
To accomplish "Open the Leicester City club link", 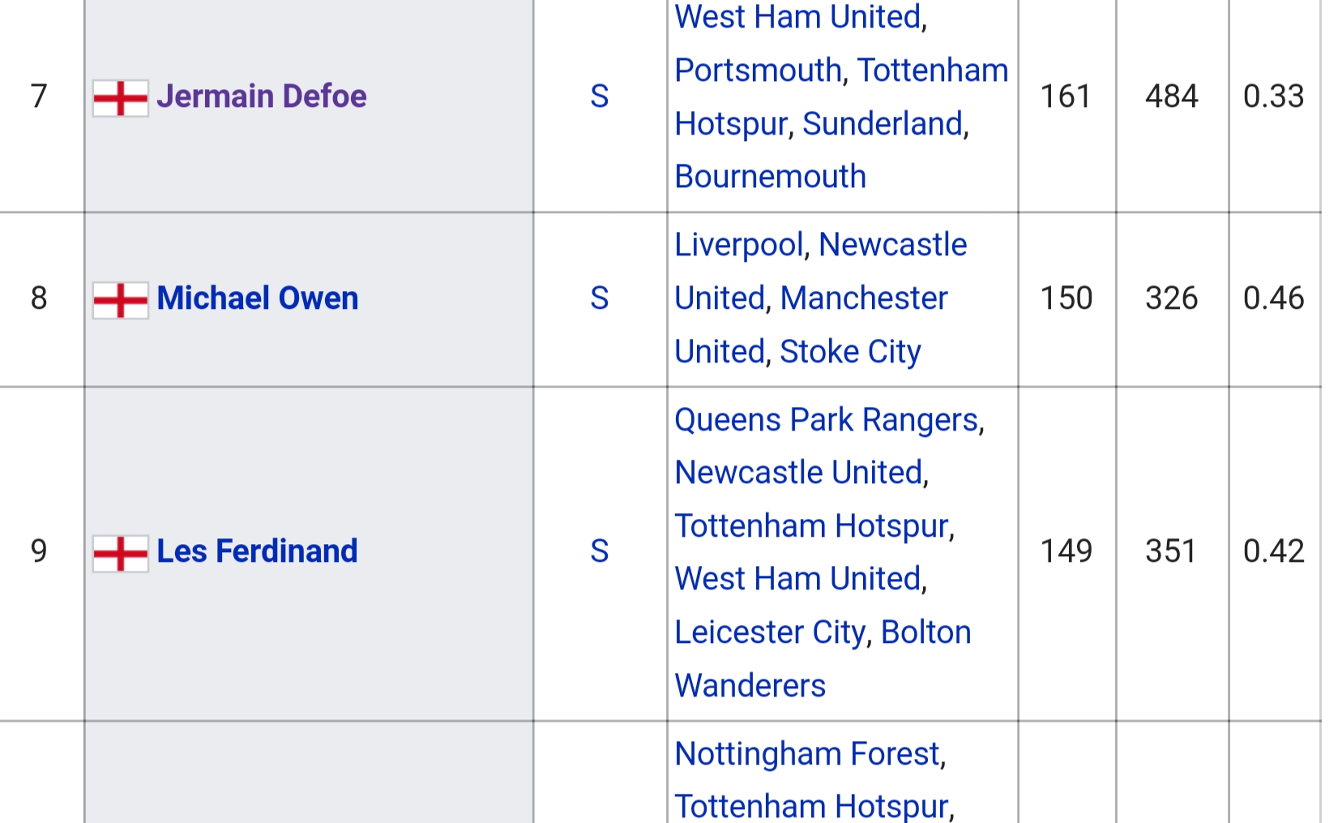I will pos(770,632).
